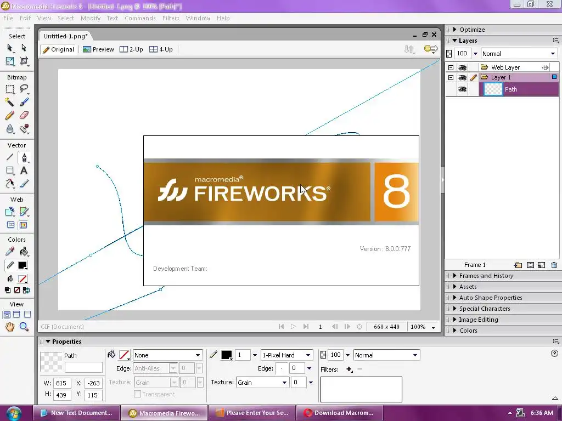The image size is (562, 421).
Task: Switch to the Preview tab
Action: tap(98, 49)
